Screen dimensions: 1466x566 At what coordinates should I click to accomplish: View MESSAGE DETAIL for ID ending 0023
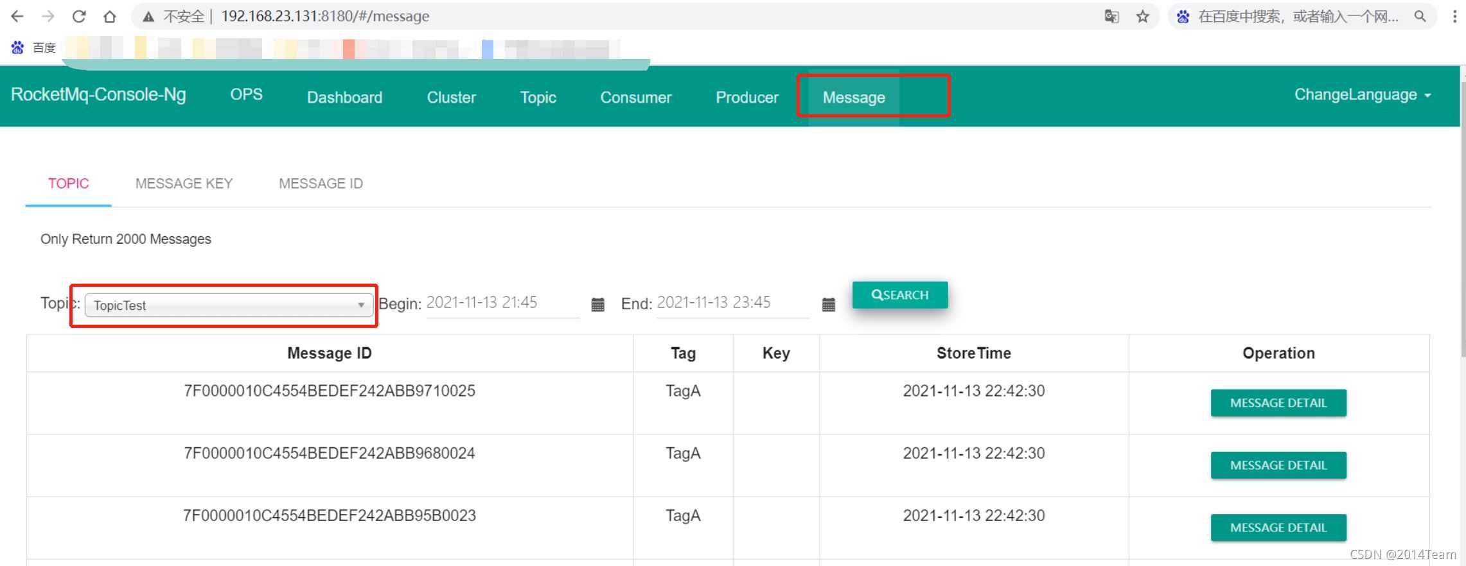click(x=1278, y=527)
